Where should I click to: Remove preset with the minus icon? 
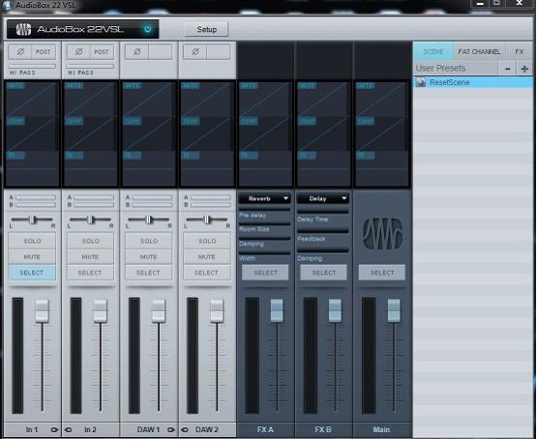(x=508, y=69)
